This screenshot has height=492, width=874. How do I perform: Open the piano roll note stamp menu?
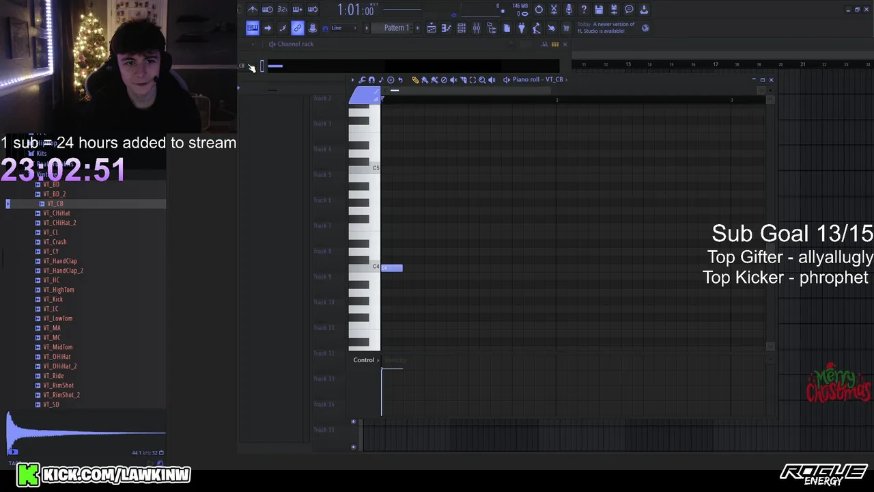[381, 80]
